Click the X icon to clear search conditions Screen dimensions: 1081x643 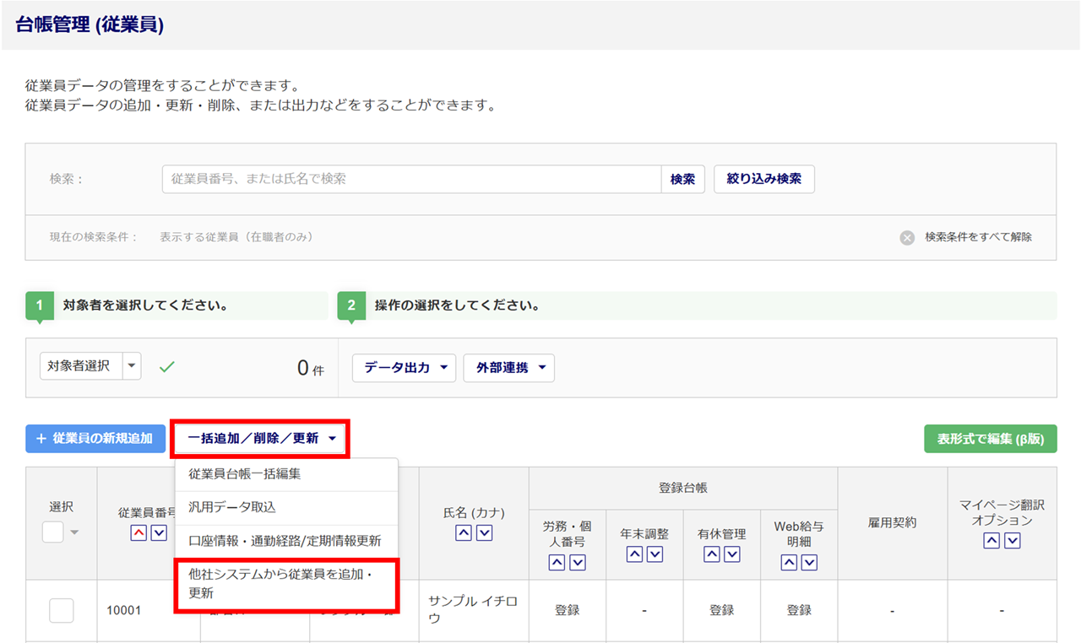click(x=907, y=238)
